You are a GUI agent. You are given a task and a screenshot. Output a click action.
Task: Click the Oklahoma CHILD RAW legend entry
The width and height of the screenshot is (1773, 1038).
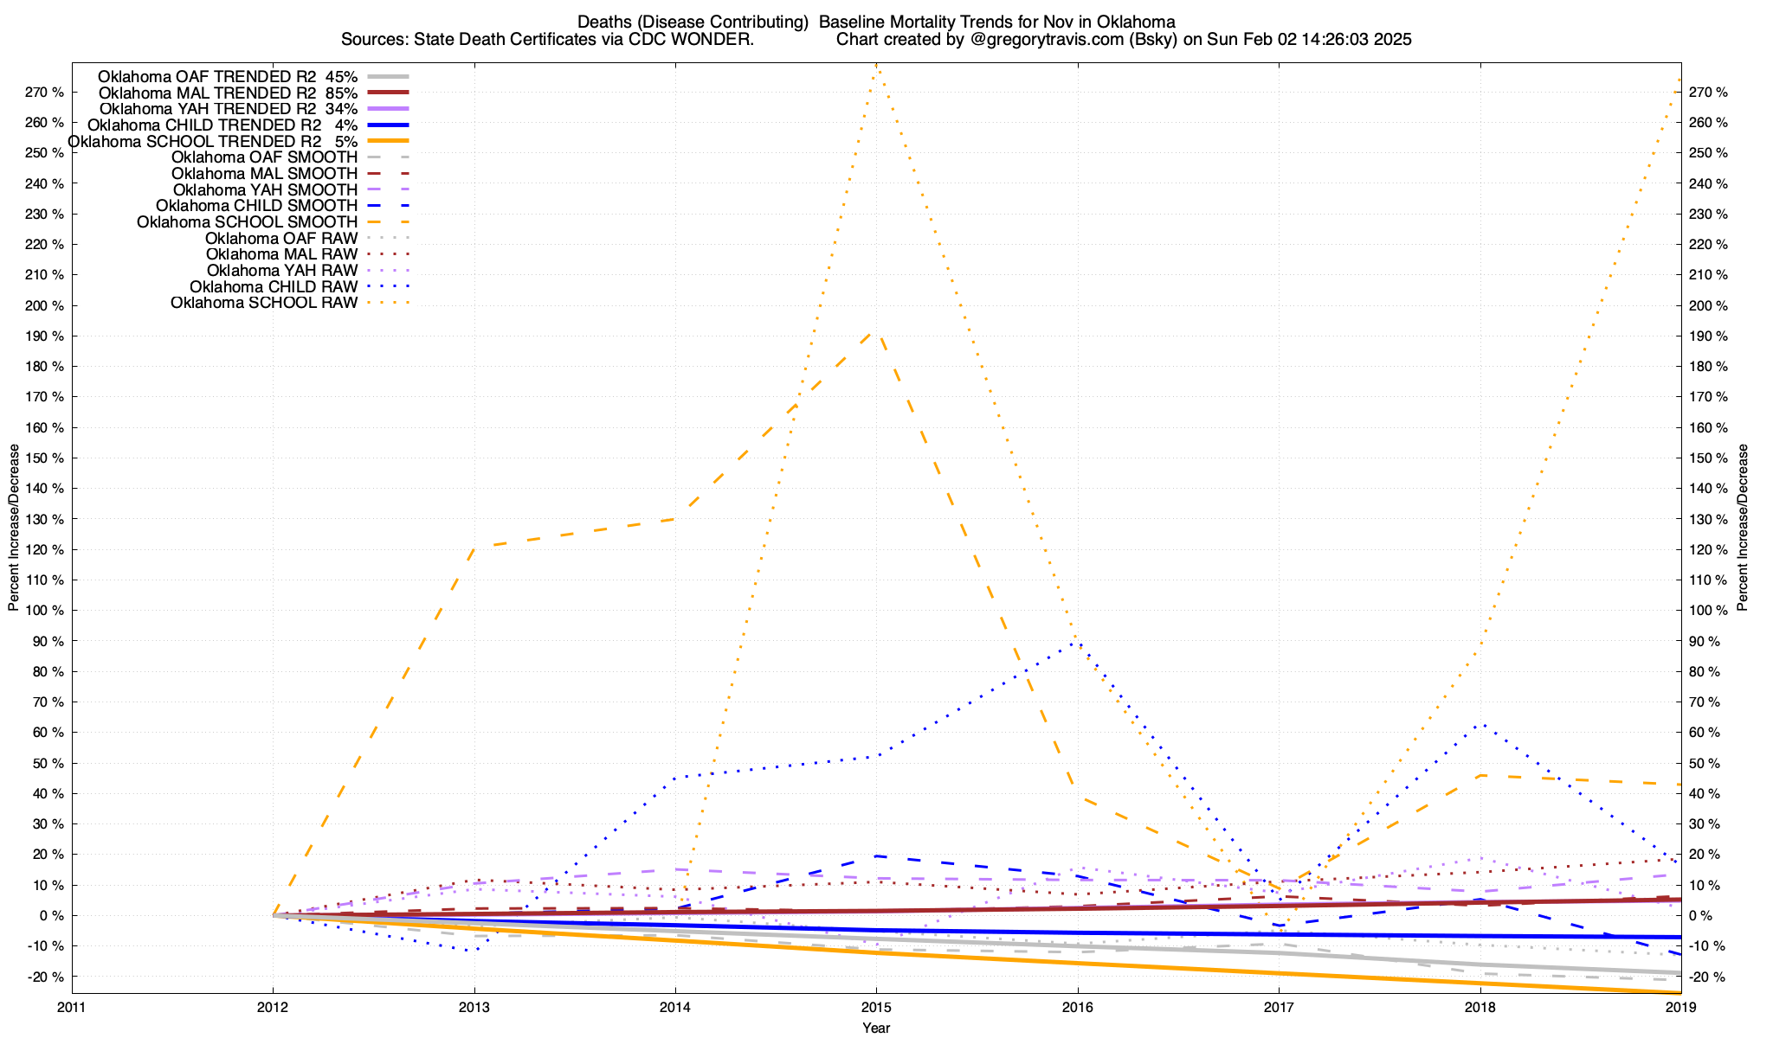point(274,286)
